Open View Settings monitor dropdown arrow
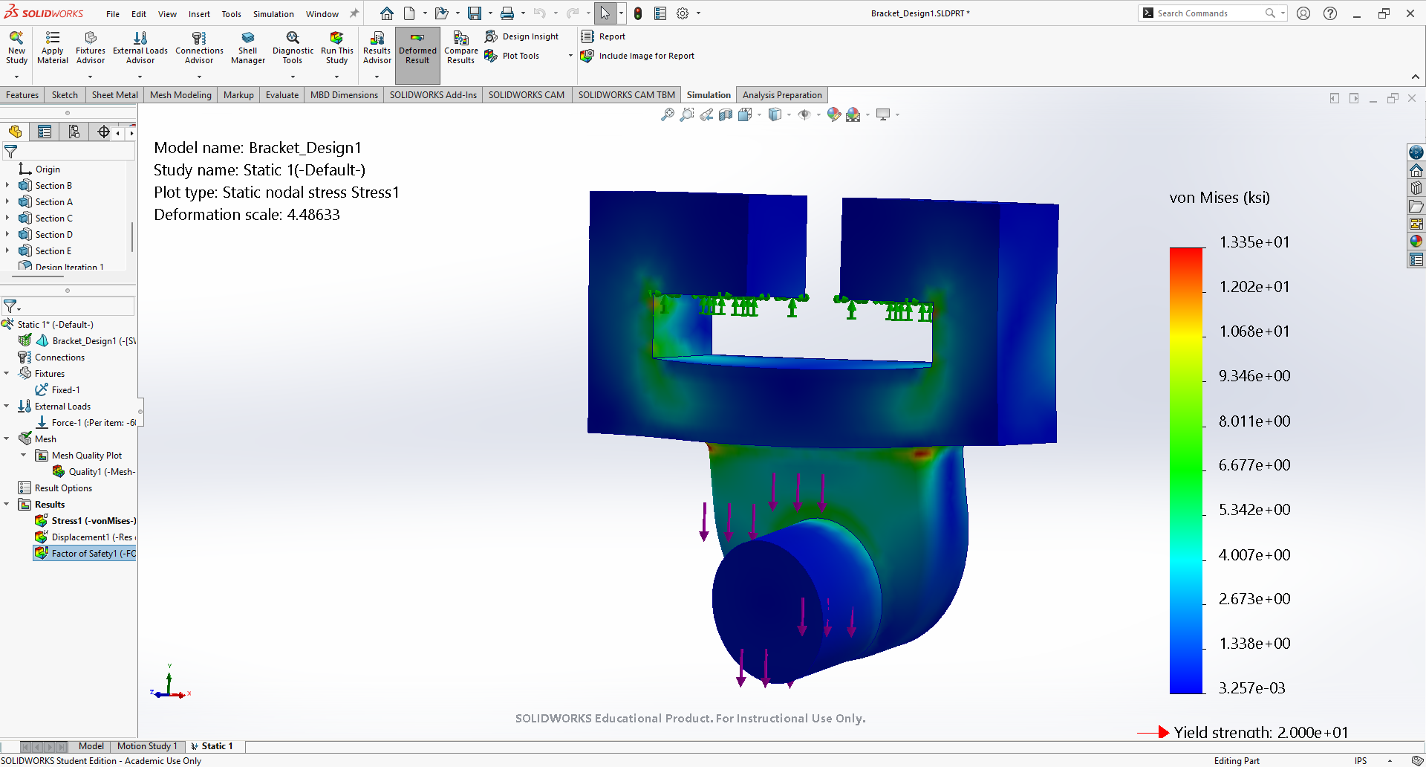 click(898, 114)
